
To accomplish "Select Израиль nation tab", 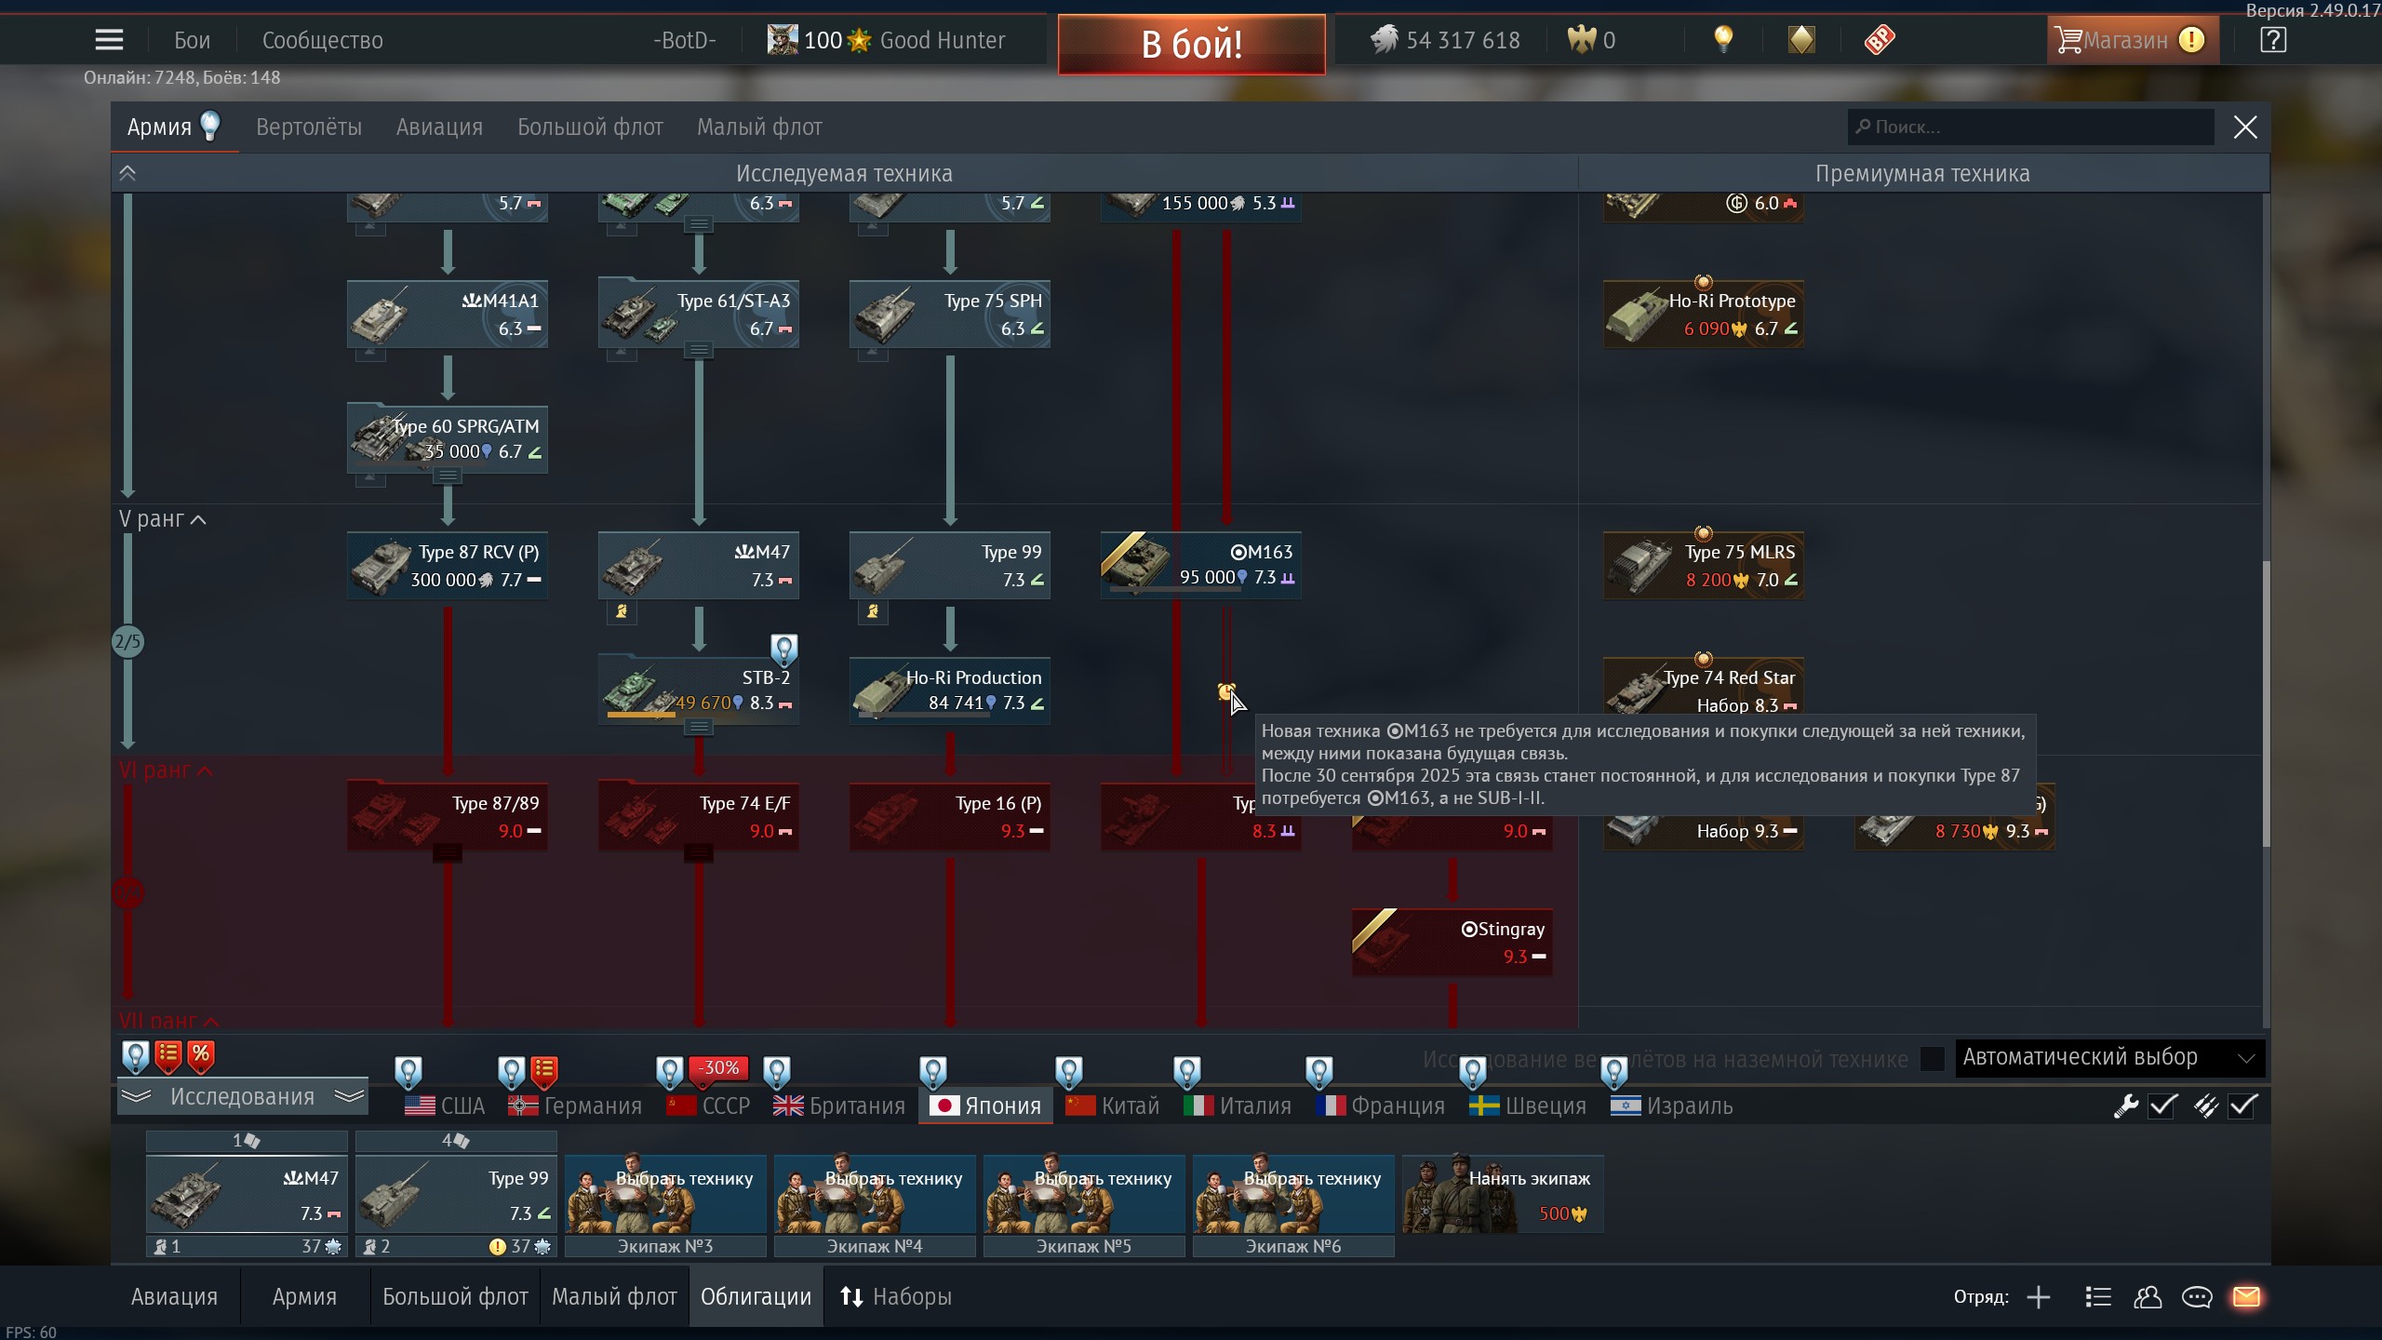I will 1672,1105.
